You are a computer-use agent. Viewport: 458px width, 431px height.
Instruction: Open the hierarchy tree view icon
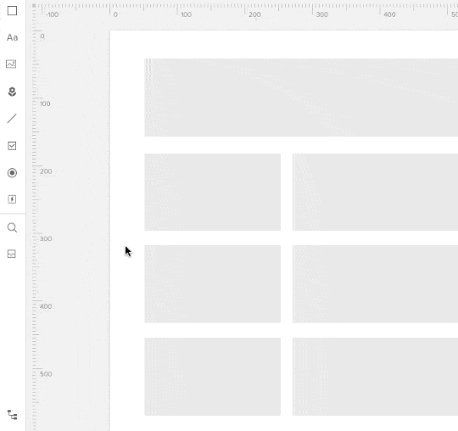click(x=12, y=415)
